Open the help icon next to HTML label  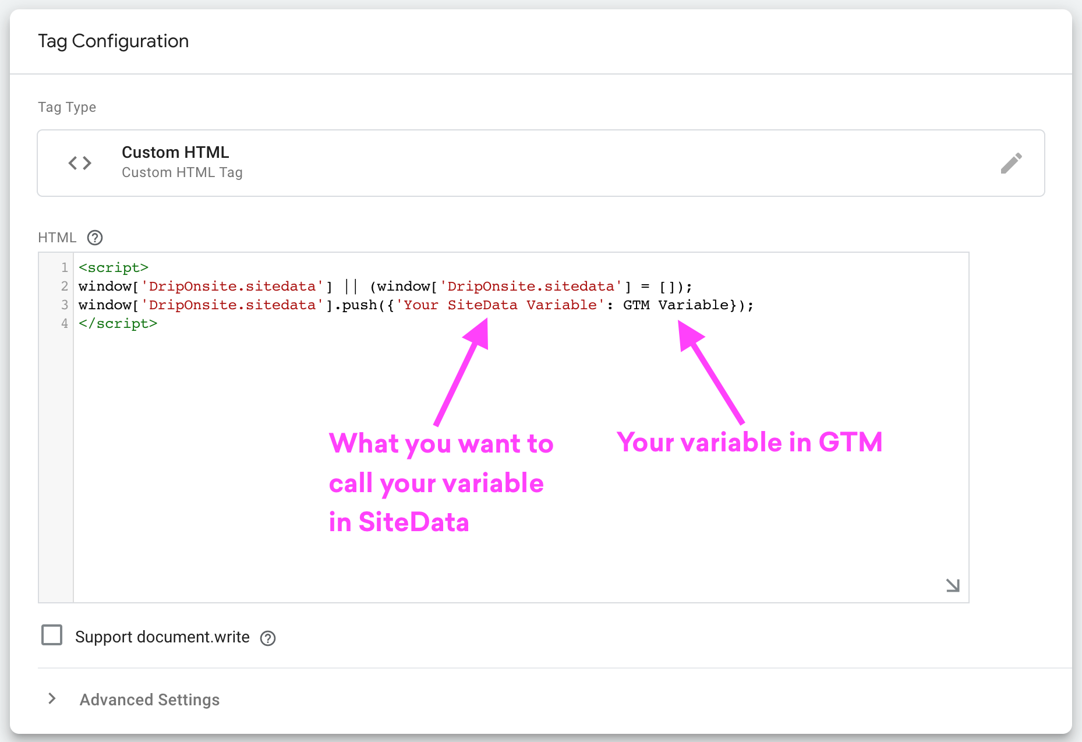[x=94, y=238]
